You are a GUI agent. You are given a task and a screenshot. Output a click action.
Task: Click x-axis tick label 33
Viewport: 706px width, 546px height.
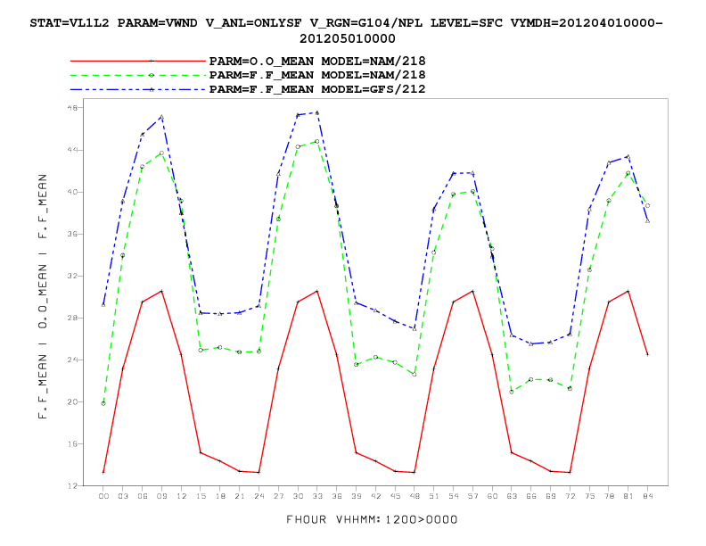[317, 496]
